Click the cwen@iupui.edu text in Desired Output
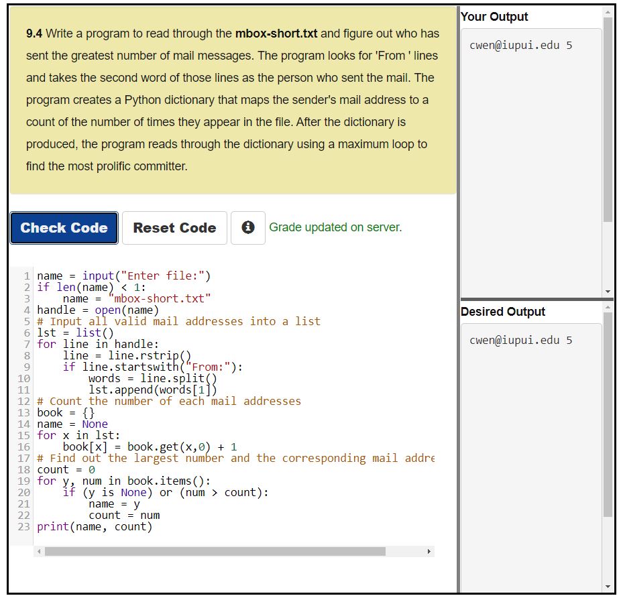The width and height of the screenshot is (621, 596). (522, 340)
